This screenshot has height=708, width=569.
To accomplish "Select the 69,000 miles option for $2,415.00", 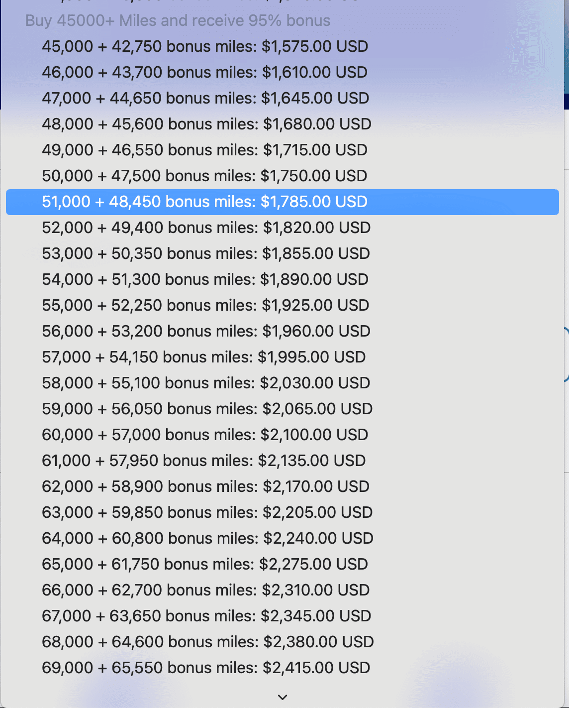I will pos(206,668).
